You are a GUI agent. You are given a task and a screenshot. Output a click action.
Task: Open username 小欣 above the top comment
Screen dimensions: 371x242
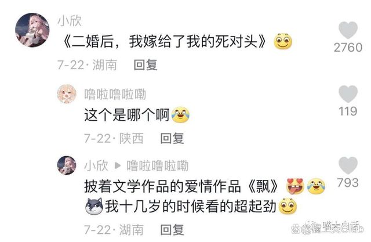click(70, 21)
